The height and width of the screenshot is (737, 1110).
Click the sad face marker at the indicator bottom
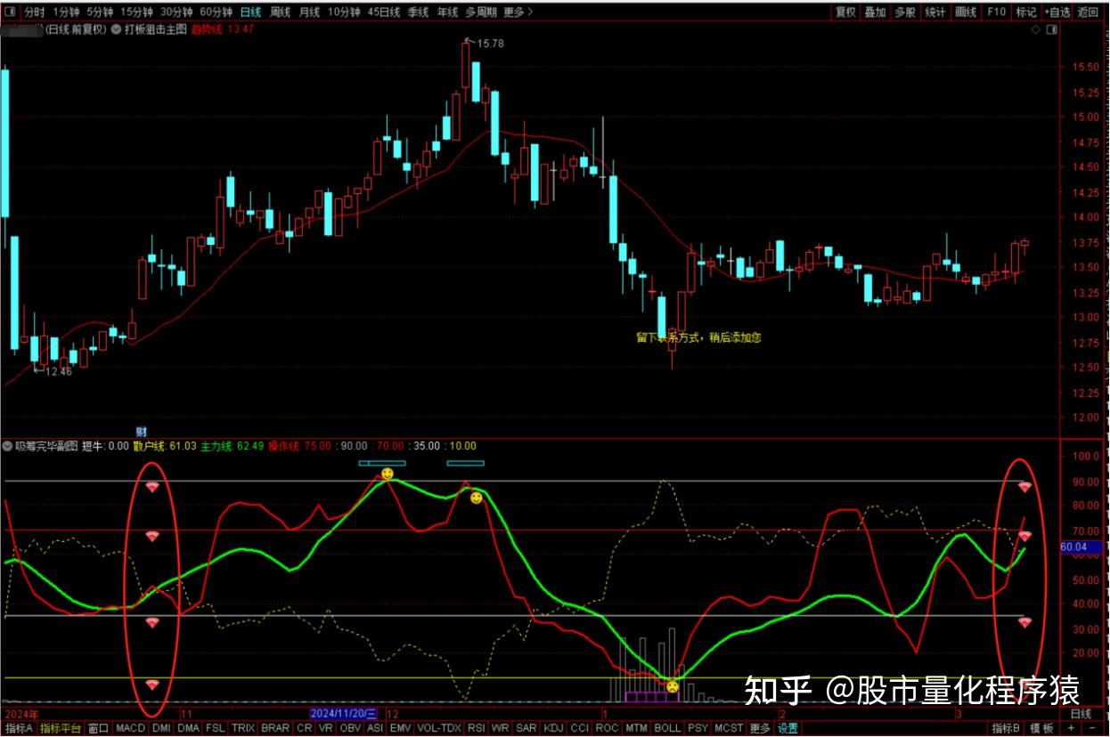click(672, 686)
